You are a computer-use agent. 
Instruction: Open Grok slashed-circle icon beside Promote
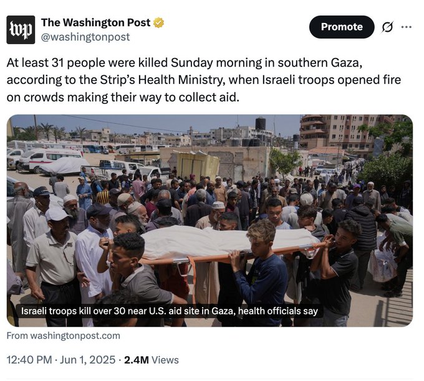pyautogui.click(x=387, y=27)
